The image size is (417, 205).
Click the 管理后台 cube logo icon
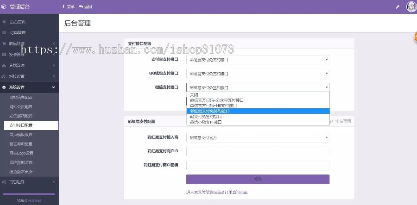[4, 6]
